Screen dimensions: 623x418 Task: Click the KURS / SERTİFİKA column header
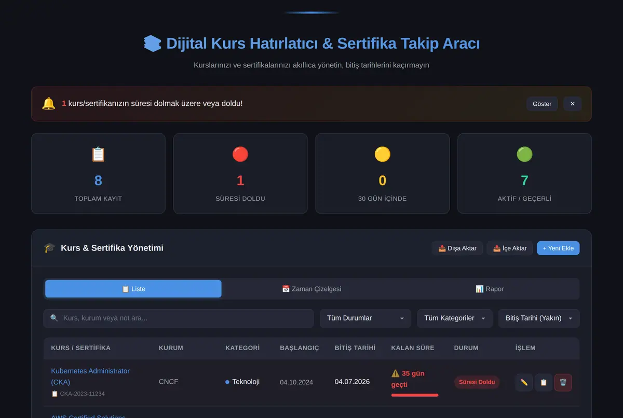click(81, 348)
